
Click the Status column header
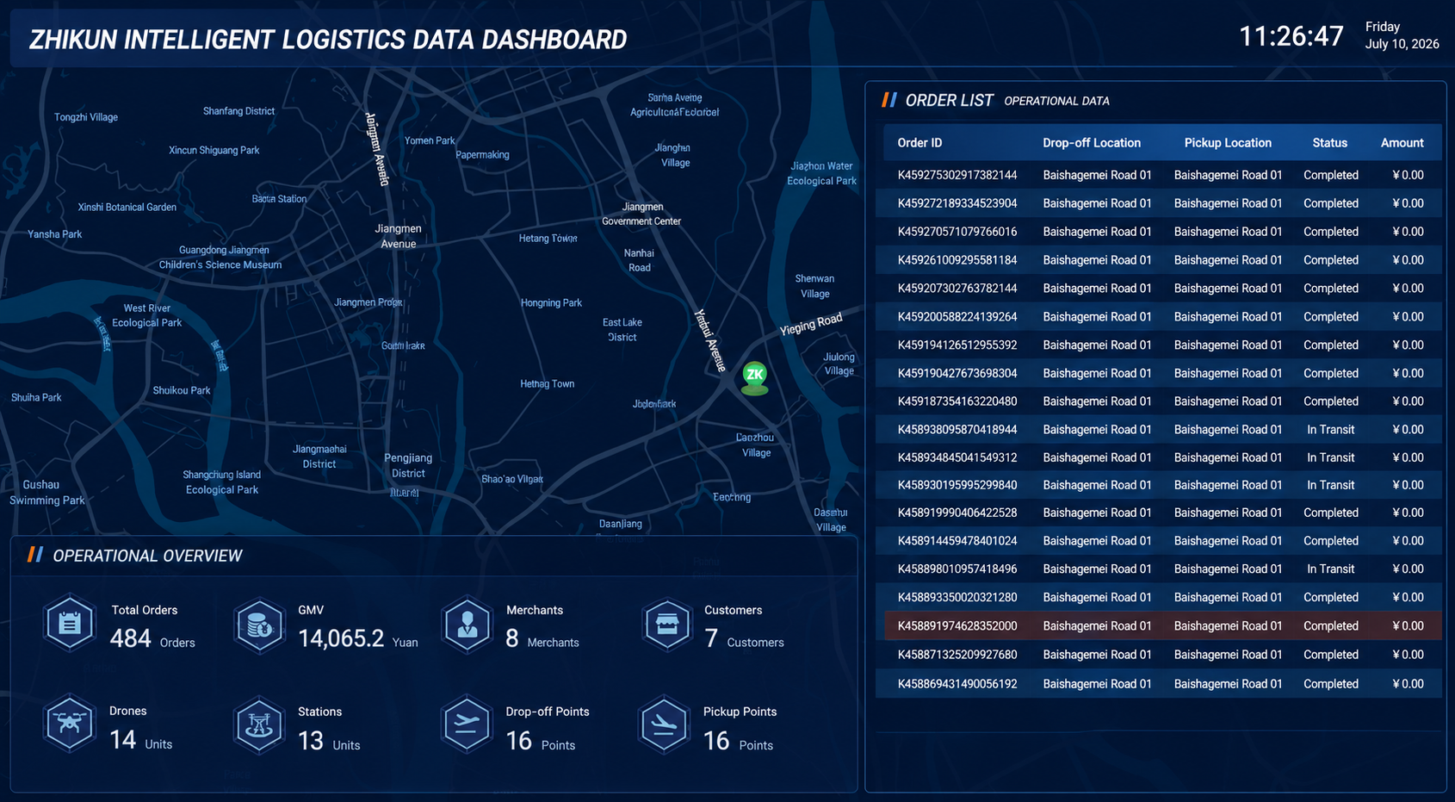tap(1330, 143)
